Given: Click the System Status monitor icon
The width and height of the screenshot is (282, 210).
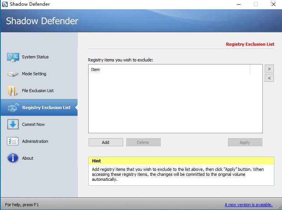Looking at the screenshot, I should (x=13, y=57).
